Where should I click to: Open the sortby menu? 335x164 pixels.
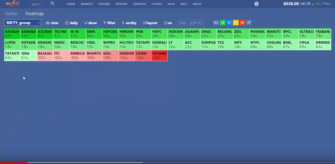(x=129, y=23)
